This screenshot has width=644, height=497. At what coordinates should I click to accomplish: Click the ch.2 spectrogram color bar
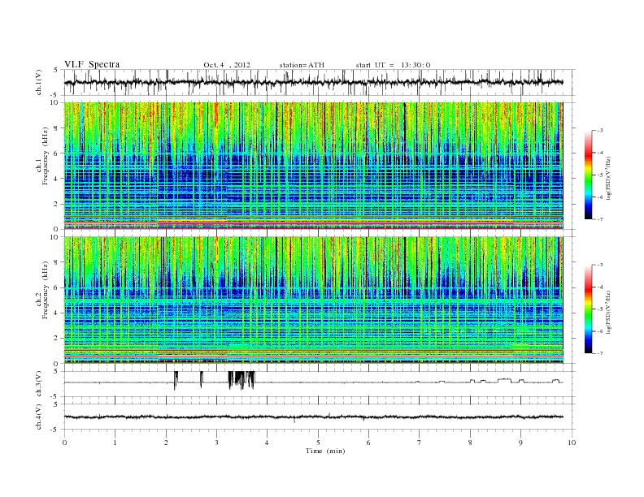click(x=589, y=309)
